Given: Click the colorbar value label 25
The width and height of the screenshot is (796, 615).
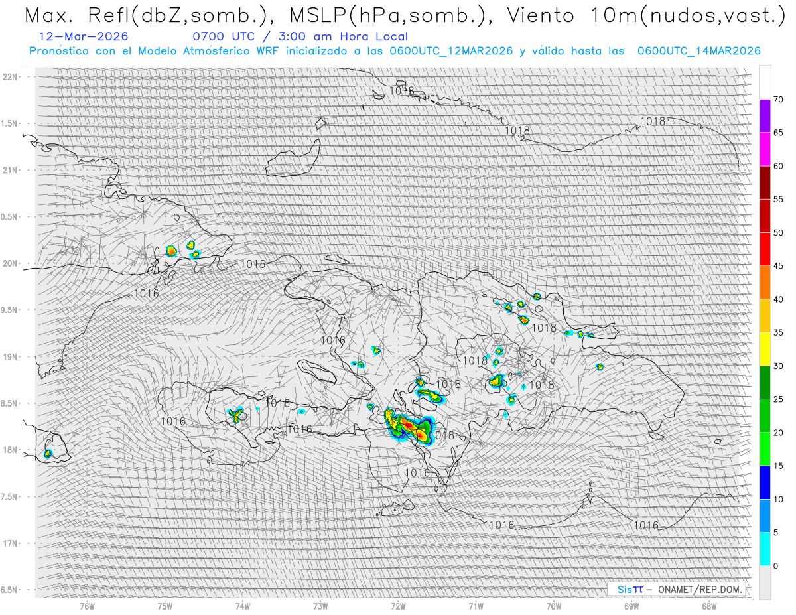Looking at the screenshot, I should (x=778, y=399).
